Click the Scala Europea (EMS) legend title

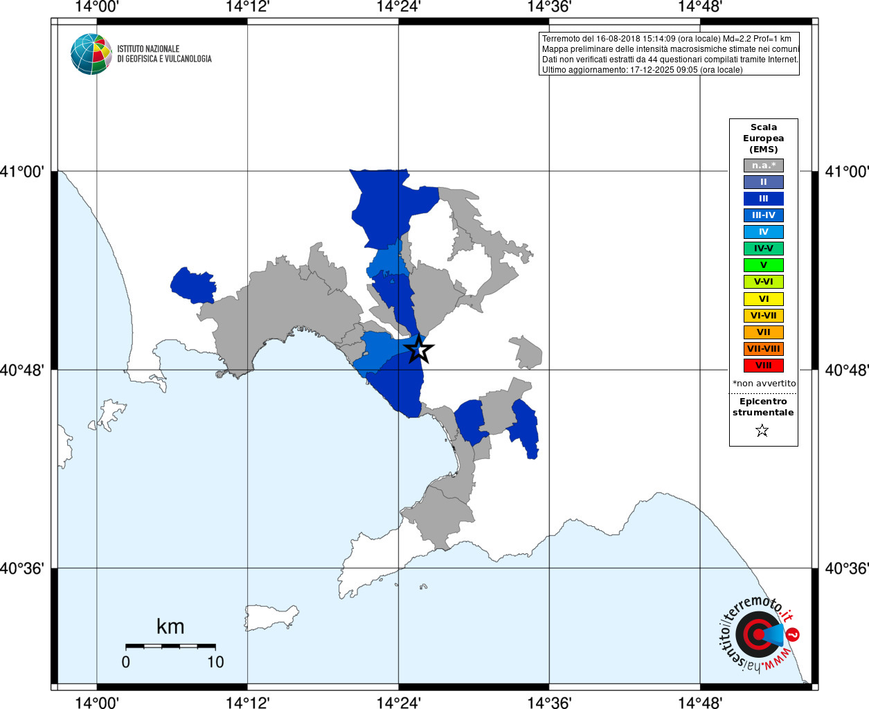pyautogui.click(x=764, y=138)
